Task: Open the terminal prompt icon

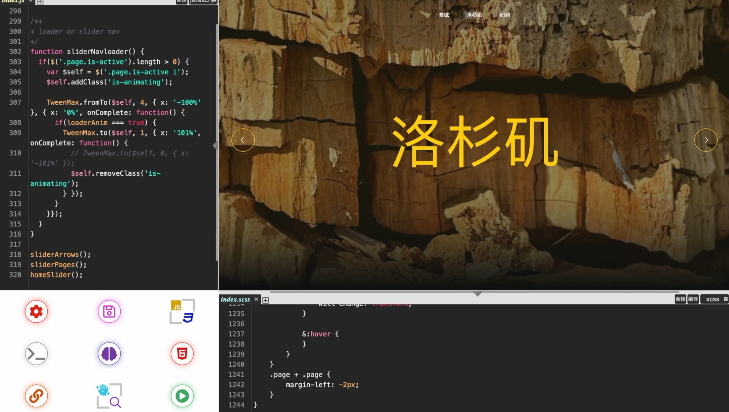Action: 36,354
